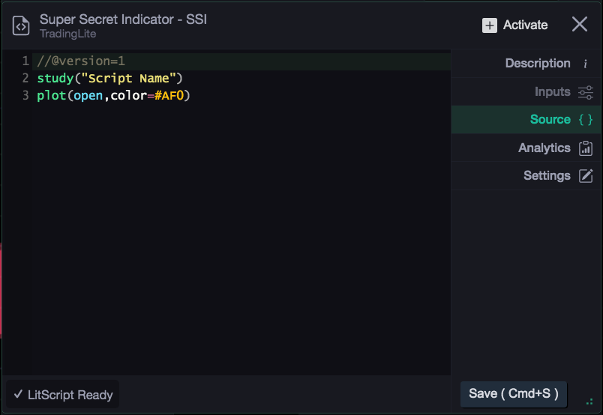603x415 pixels.
Task: Click the curly braces Source icon
Action: pyautogui.click(x=586, y=120)
